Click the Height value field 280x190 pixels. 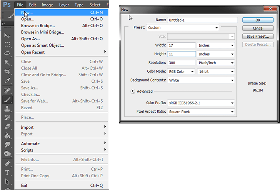[x=182, y=54]
